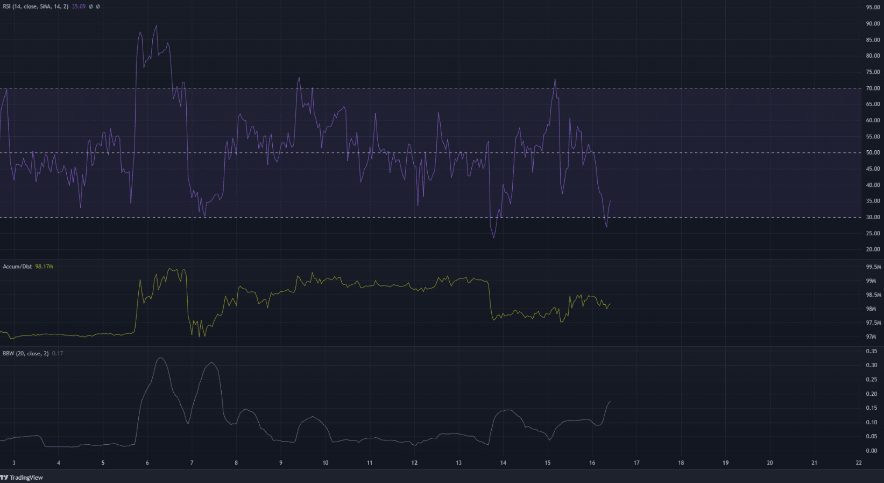Click 0.00 on the BBW scale
The width and height of the screenshot is (884, 483).
872,451
